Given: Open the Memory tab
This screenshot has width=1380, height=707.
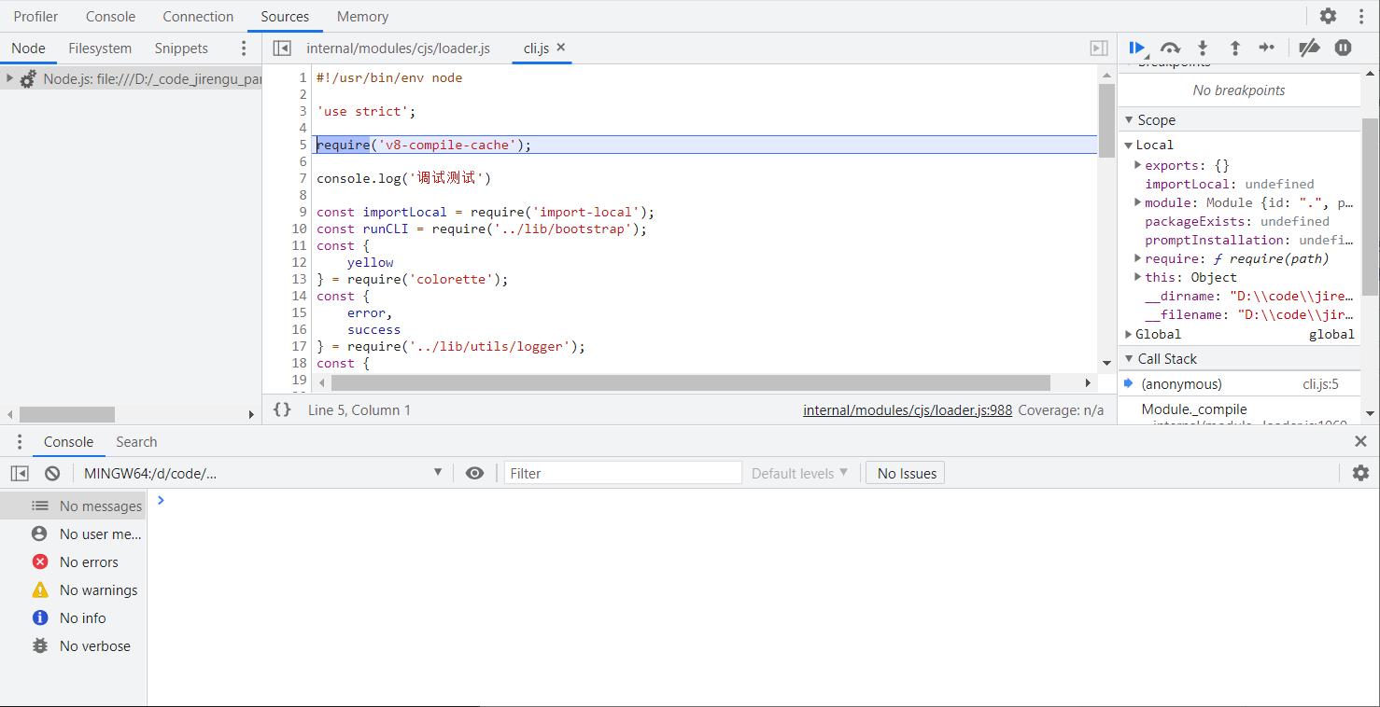Looking at the screenshot, I should point(362,16).
